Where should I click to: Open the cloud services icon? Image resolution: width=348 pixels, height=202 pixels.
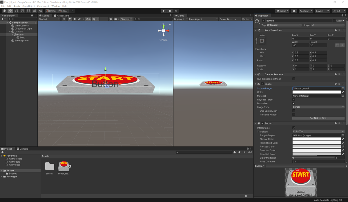point(294,11)
